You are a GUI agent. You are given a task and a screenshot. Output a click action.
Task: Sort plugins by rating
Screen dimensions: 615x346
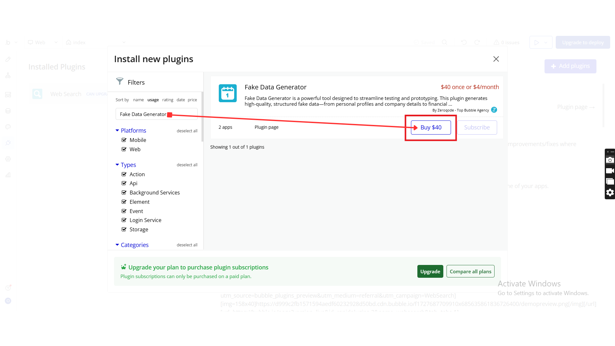(168, 100)
